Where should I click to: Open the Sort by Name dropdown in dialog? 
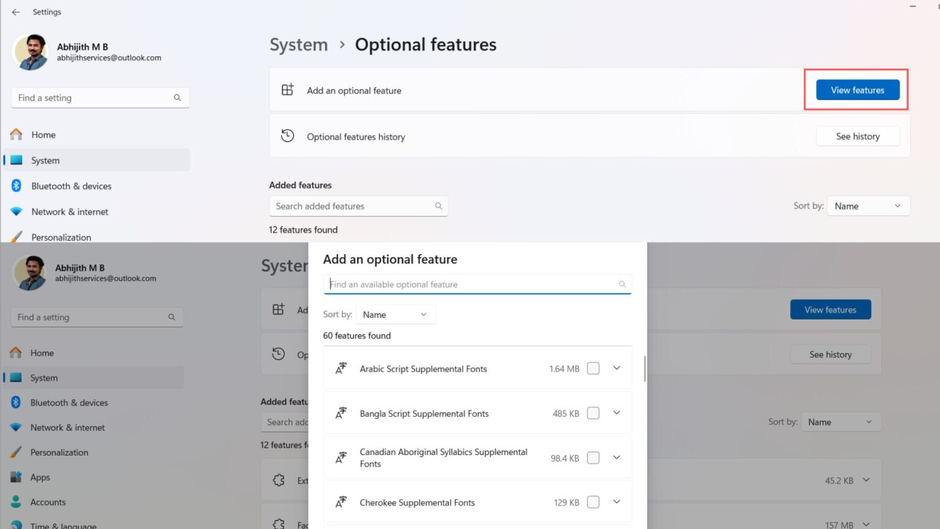pyautogui.click(x=395, y=314)
